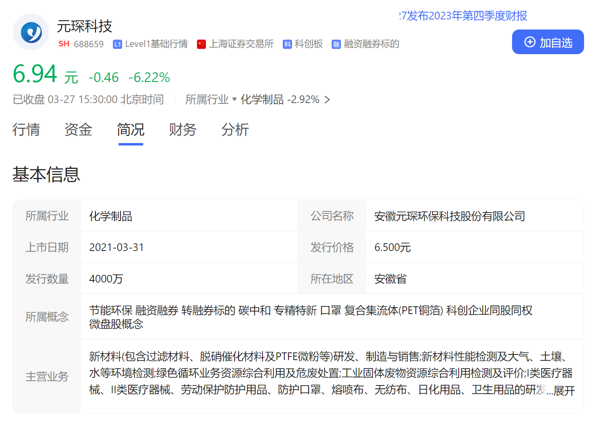Click listing date 2021-03-31
Image resolution: width=595 pixels, height=428 pixels.
(x=116, y=247)
